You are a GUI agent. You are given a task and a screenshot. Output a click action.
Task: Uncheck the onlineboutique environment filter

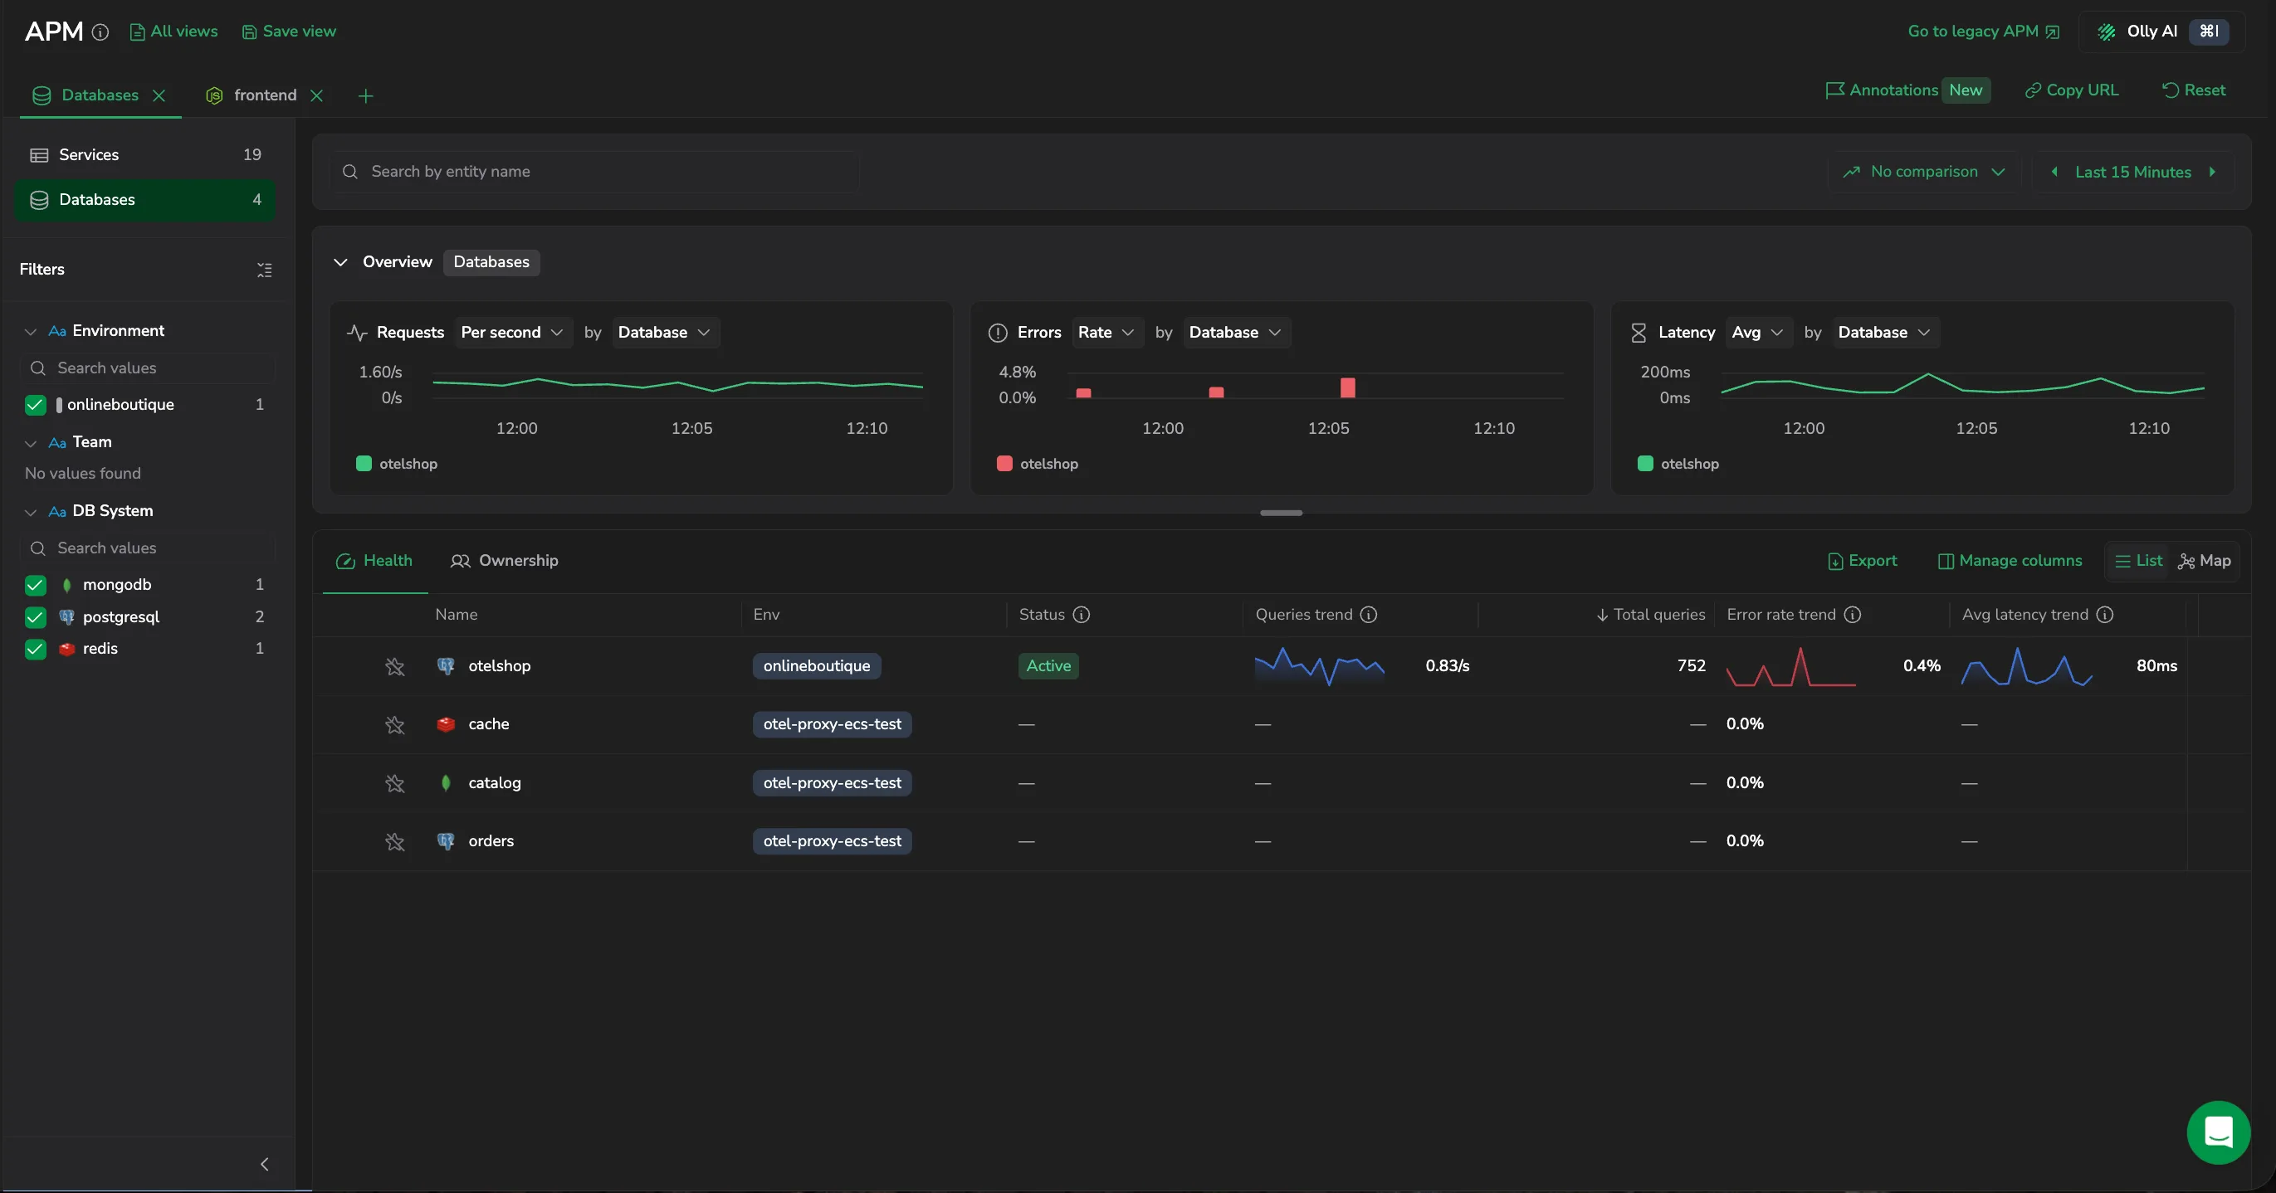[36, 404]
